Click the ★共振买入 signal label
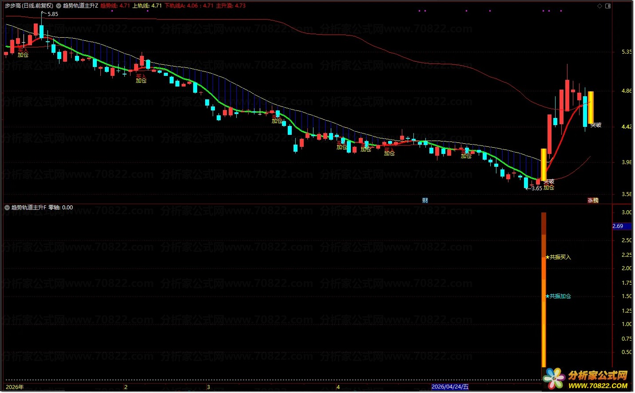This screenshot has width=635, height=393. pyautogui.click(x=558, y=257)
